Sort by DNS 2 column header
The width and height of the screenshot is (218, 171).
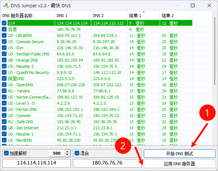point(109,16)
